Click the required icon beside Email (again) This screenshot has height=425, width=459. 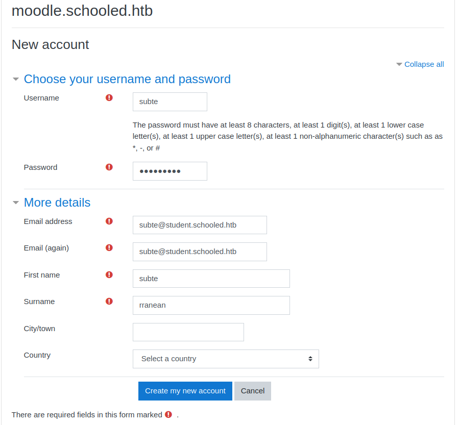[109, 248]
